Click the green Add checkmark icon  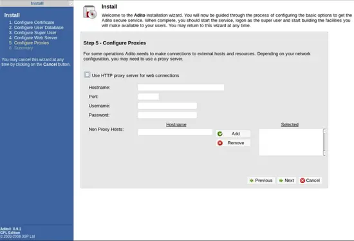[220, 134]
